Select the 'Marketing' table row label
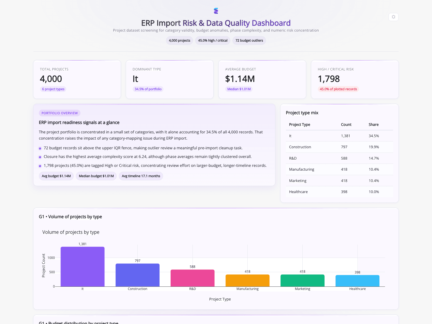Viewport: 432px width, 324px height. coord(298,181)
